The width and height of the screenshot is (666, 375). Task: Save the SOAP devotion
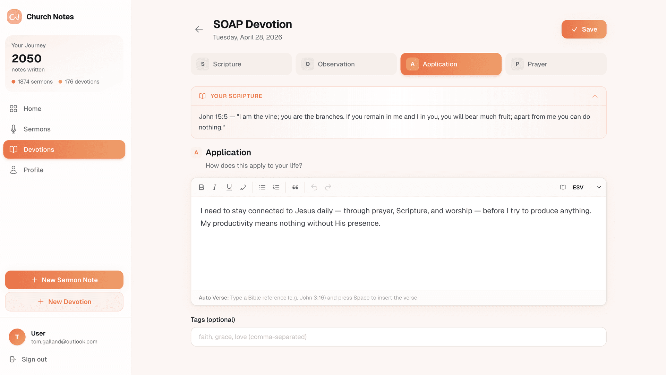(584, 29)
